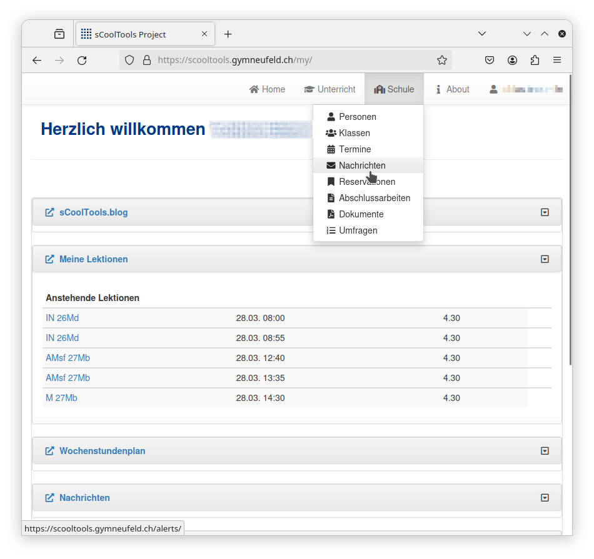Click the browser address bar URL field

281,60
